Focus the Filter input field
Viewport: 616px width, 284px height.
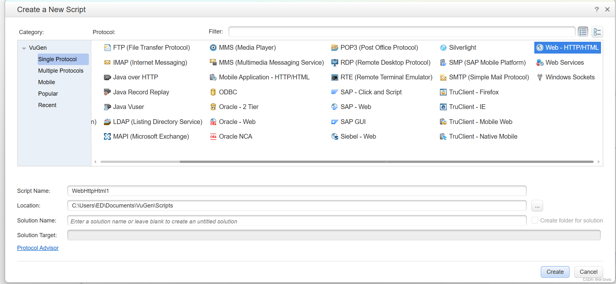point(402,32)
